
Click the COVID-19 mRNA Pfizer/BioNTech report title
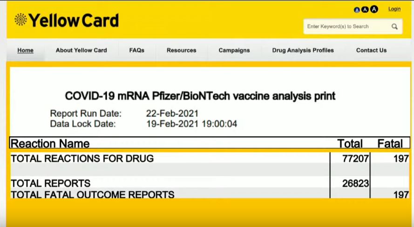(200, 96)
